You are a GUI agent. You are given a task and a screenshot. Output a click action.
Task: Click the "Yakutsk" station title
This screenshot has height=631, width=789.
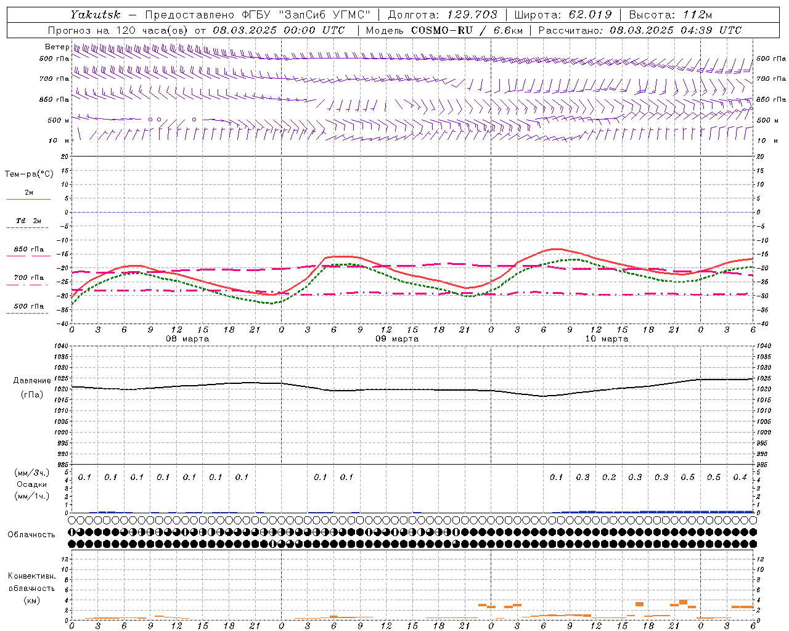[x=96, y=15]
